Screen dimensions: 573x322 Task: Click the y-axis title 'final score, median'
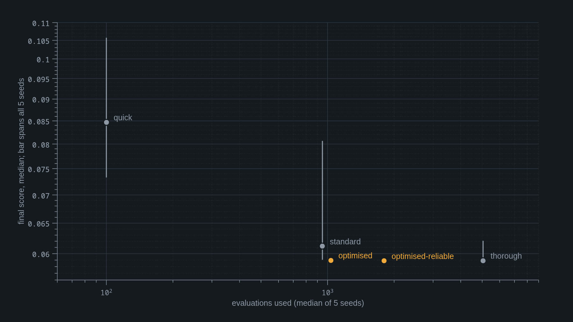pyautogui.click(x=21, y=151)
